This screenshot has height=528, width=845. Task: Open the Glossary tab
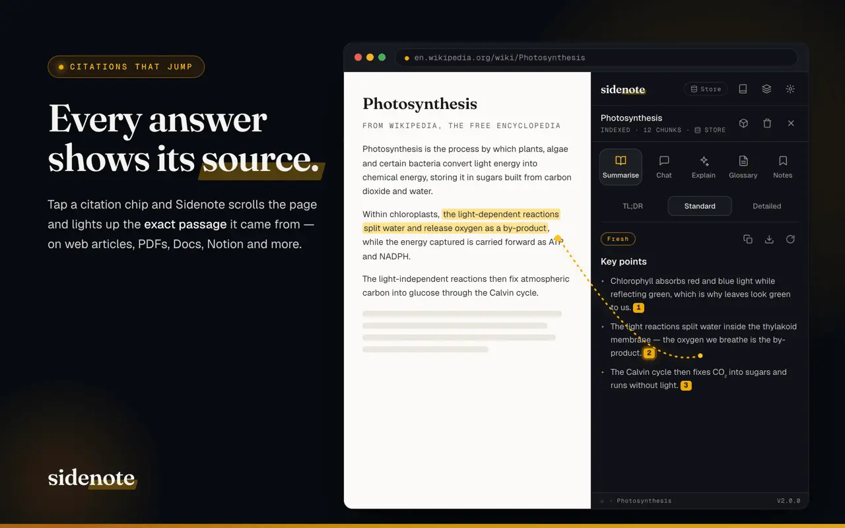point(743,167)
